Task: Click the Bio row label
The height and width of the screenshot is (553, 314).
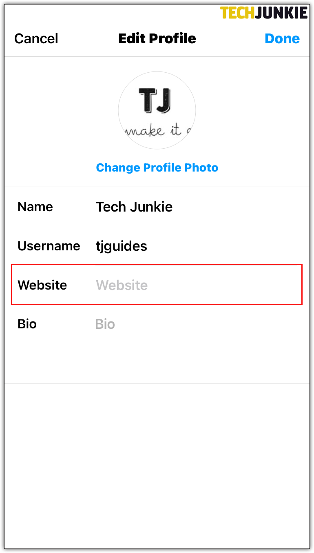Action: 27,324
